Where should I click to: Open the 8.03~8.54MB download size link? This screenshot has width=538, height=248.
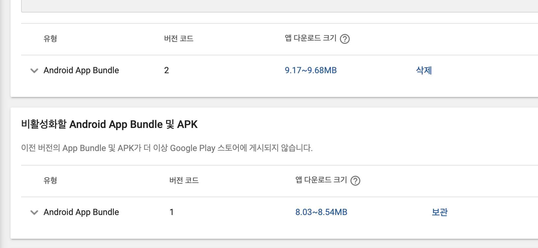(321, 212)
